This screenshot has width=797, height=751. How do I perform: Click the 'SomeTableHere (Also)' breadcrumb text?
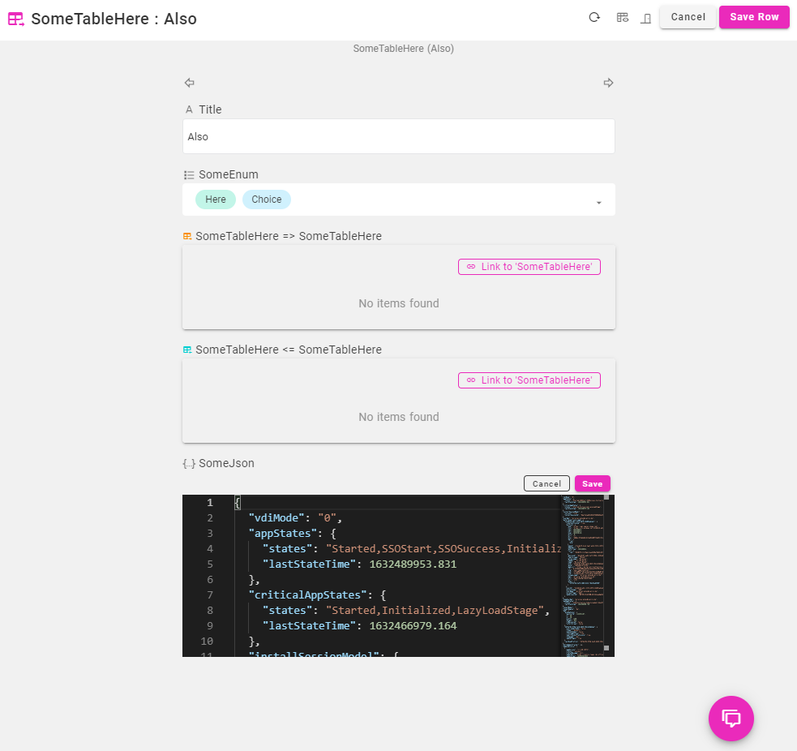pyautogui.click(x=404, y=49)
